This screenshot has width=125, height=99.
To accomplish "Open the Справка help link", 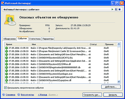I will [10, 95].
